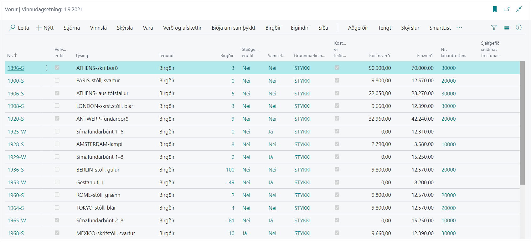Image resolution: width=531 pixels, height=242 pixels.
Task: Switch layout using the list view icon
Action: point(506,28)
